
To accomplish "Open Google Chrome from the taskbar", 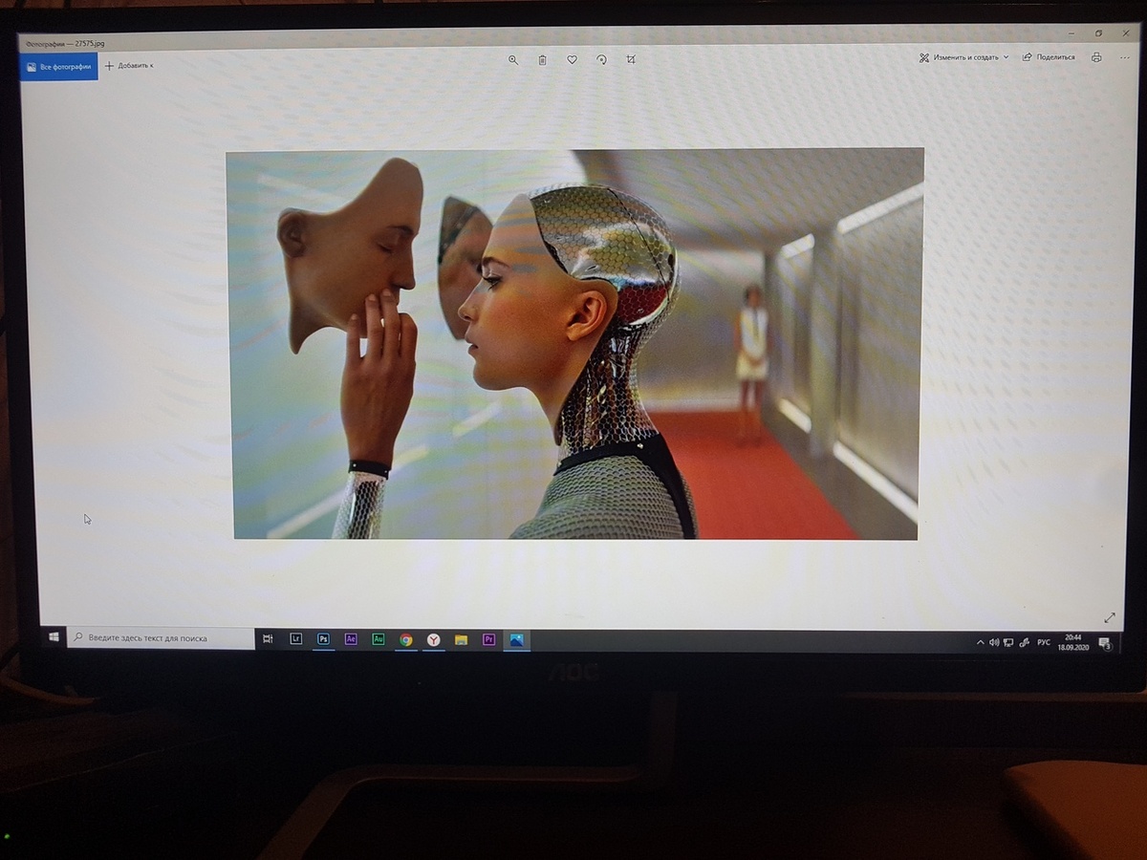I will point(406,640).
